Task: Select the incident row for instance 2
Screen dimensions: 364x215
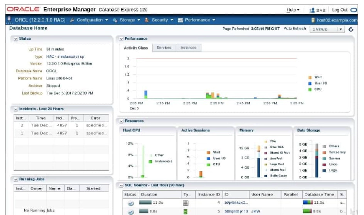Action: click(61, 125)
